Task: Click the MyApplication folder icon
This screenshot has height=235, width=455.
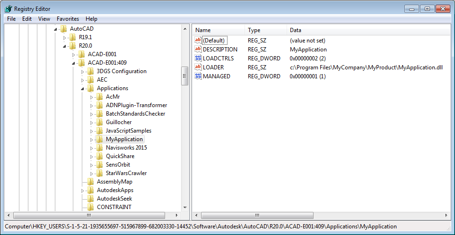Action: coord(99,139)
